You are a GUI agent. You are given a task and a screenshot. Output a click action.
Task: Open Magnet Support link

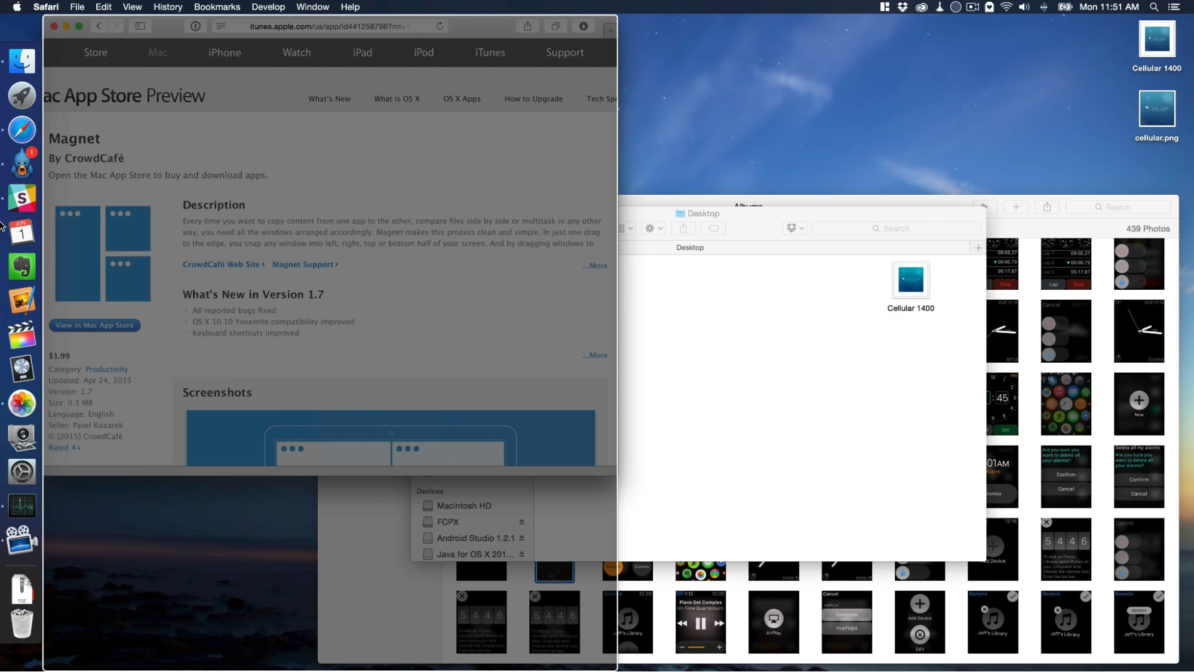pyautogui.click(x=305, y=265)
